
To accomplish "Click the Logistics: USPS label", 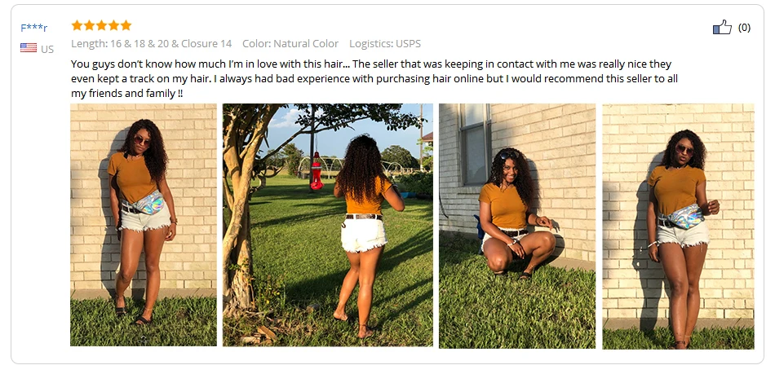I will 385,43.
